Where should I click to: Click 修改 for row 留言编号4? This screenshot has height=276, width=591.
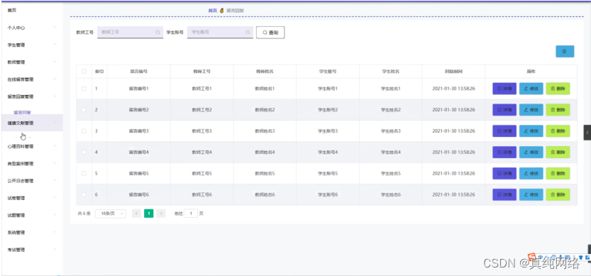(531, 153)
